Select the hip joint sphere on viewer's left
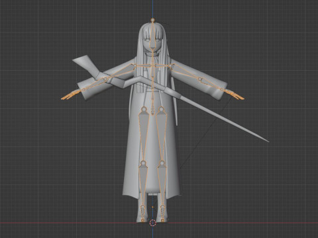 [144, 108]
